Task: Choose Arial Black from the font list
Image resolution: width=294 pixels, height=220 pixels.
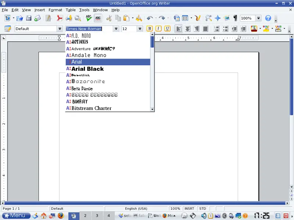Action: (x=108, y=69)
